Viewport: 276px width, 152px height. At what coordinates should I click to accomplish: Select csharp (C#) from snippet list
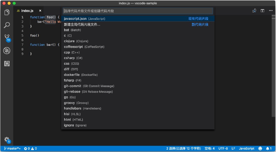pos(138,58)
